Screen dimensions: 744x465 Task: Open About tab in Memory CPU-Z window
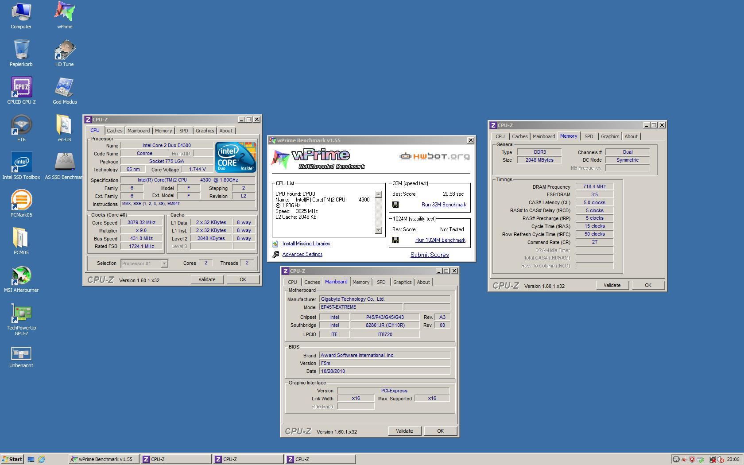click(x=631, y=136)
